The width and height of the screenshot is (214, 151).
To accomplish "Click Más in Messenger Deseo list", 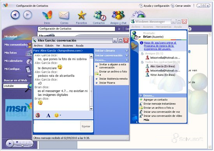I will click(146, 120).
